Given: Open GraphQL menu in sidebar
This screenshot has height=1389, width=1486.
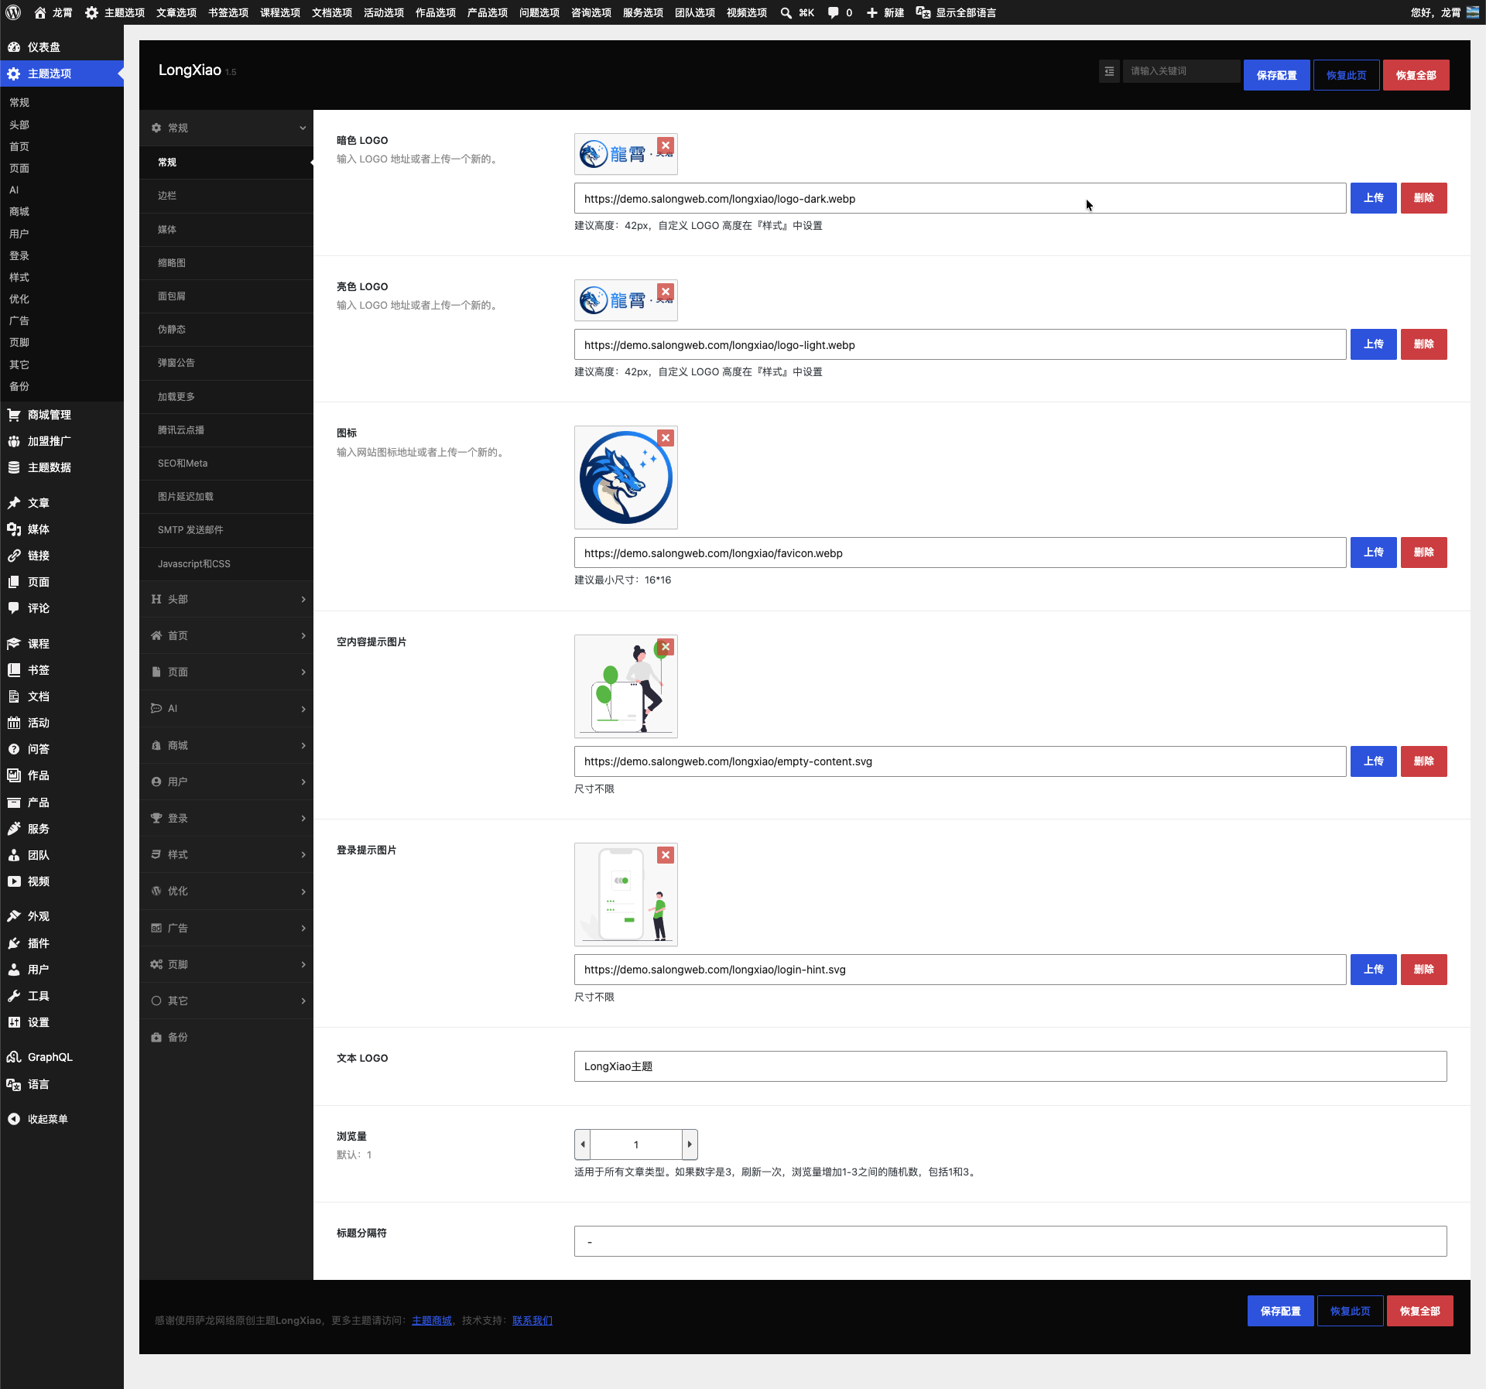Looking at the screenshot, I should [62, 1057].
